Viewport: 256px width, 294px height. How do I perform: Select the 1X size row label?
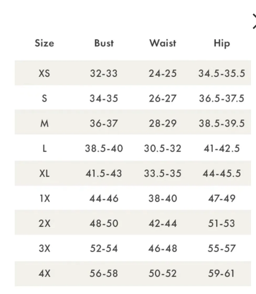(44, 198)
